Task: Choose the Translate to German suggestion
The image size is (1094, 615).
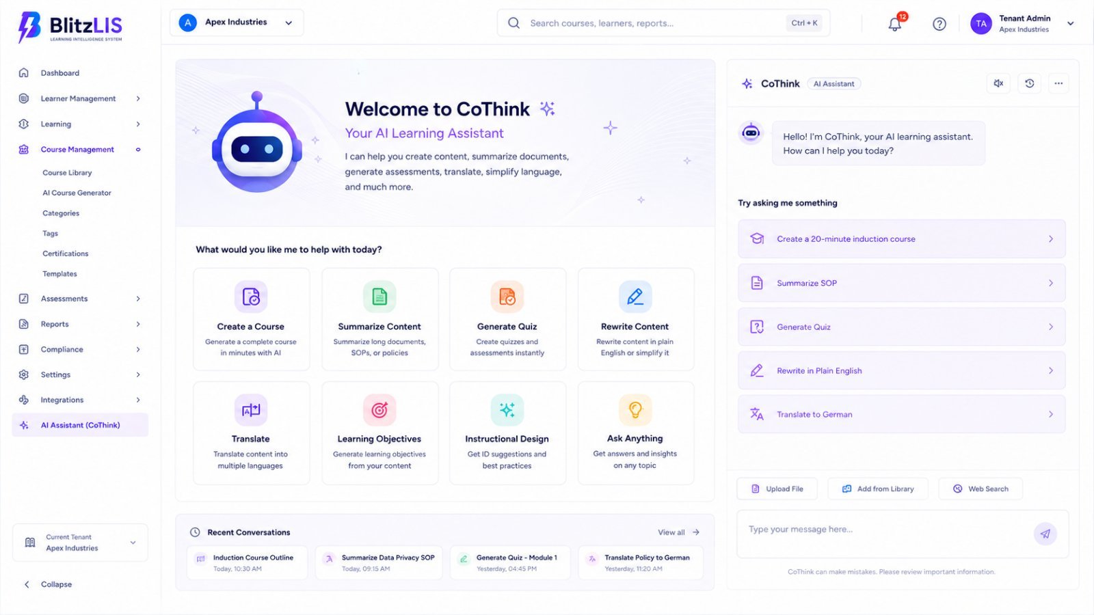Action: pos(901,414)
